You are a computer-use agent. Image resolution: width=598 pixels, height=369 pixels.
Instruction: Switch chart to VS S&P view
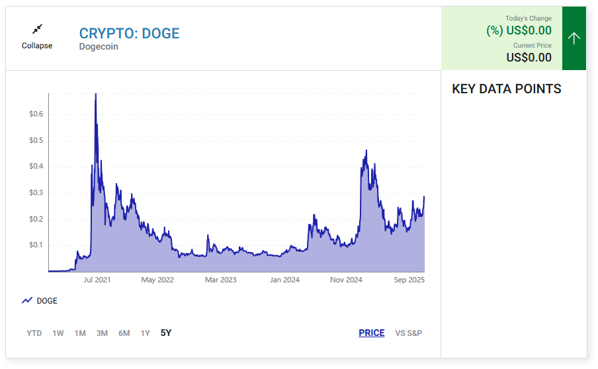click(x=408, y=333)
